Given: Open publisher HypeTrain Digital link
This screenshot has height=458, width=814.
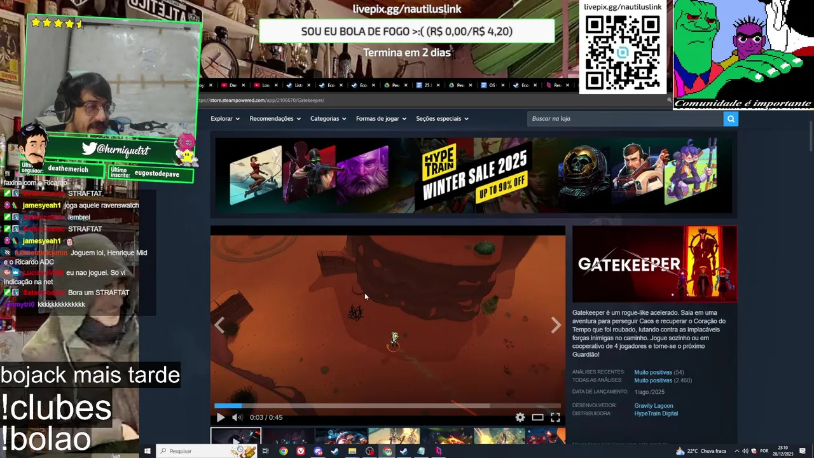Looking at the screenshot, I should [656, 413].
